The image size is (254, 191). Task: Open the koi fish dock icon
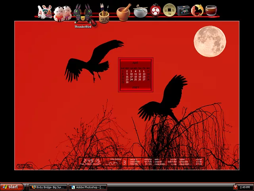(x=197, y=11)
